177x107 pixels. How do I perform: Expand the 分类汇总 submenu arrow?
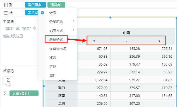74,21
